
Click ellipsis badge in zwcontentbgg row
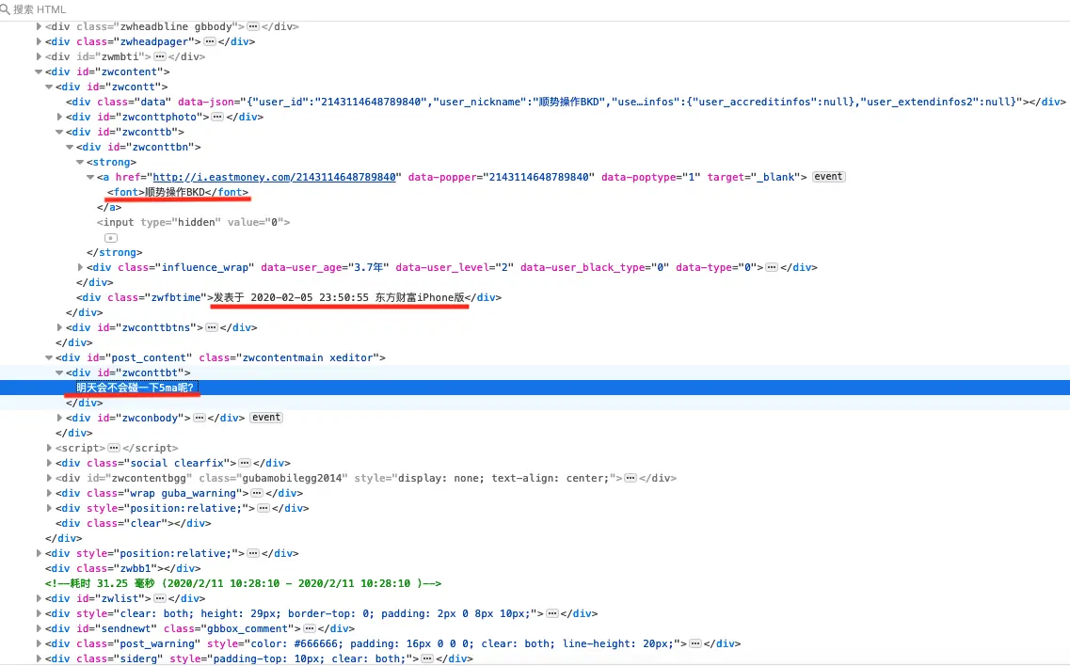click(631, 478)
